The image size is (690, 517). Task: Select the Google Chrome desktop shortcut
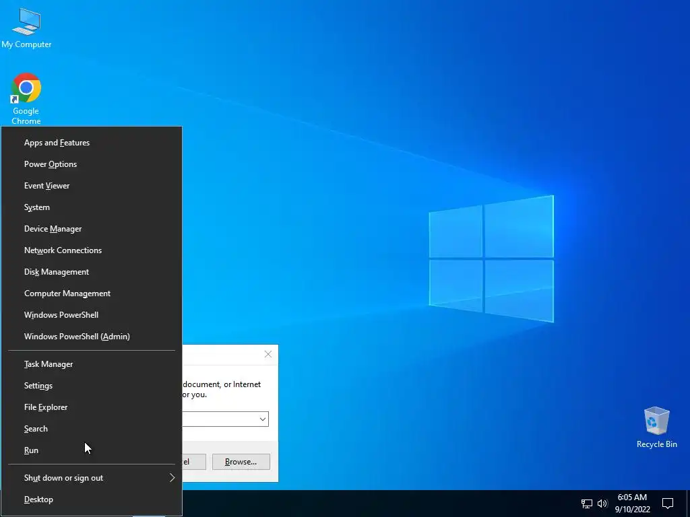[26, 98]
